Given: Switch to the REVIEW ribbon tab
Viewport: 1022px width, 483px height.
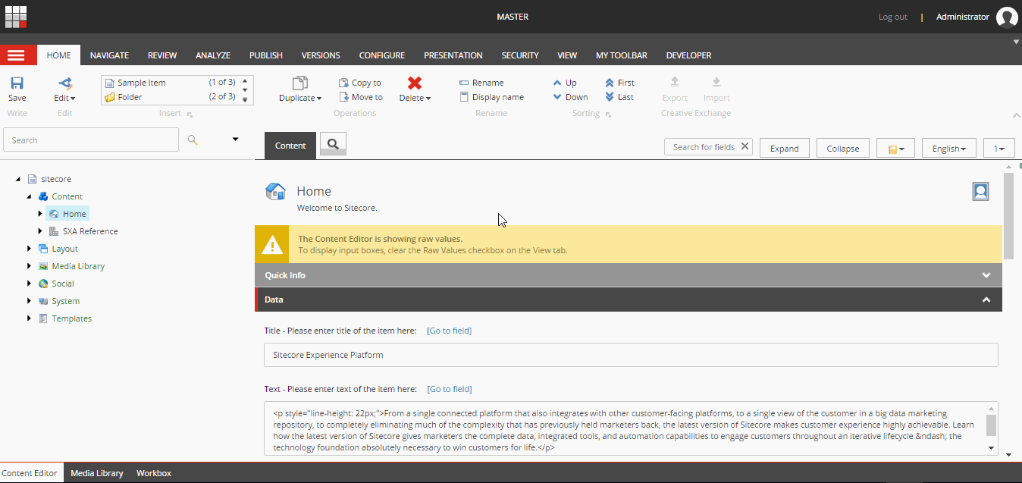Looking at the screenshot, I should point(162,55).
